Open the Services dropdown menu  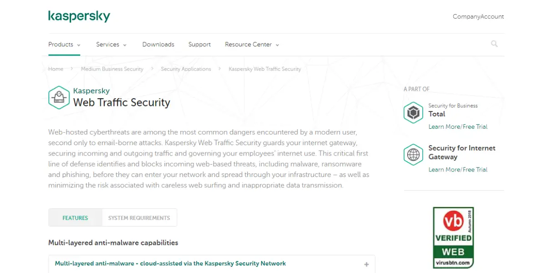pos(111,45)
